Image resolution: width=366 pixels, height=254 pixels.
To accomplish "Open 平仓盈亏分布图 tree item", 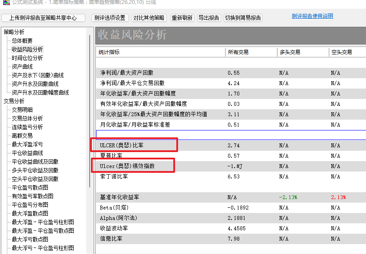I will [x=30, y=205].
